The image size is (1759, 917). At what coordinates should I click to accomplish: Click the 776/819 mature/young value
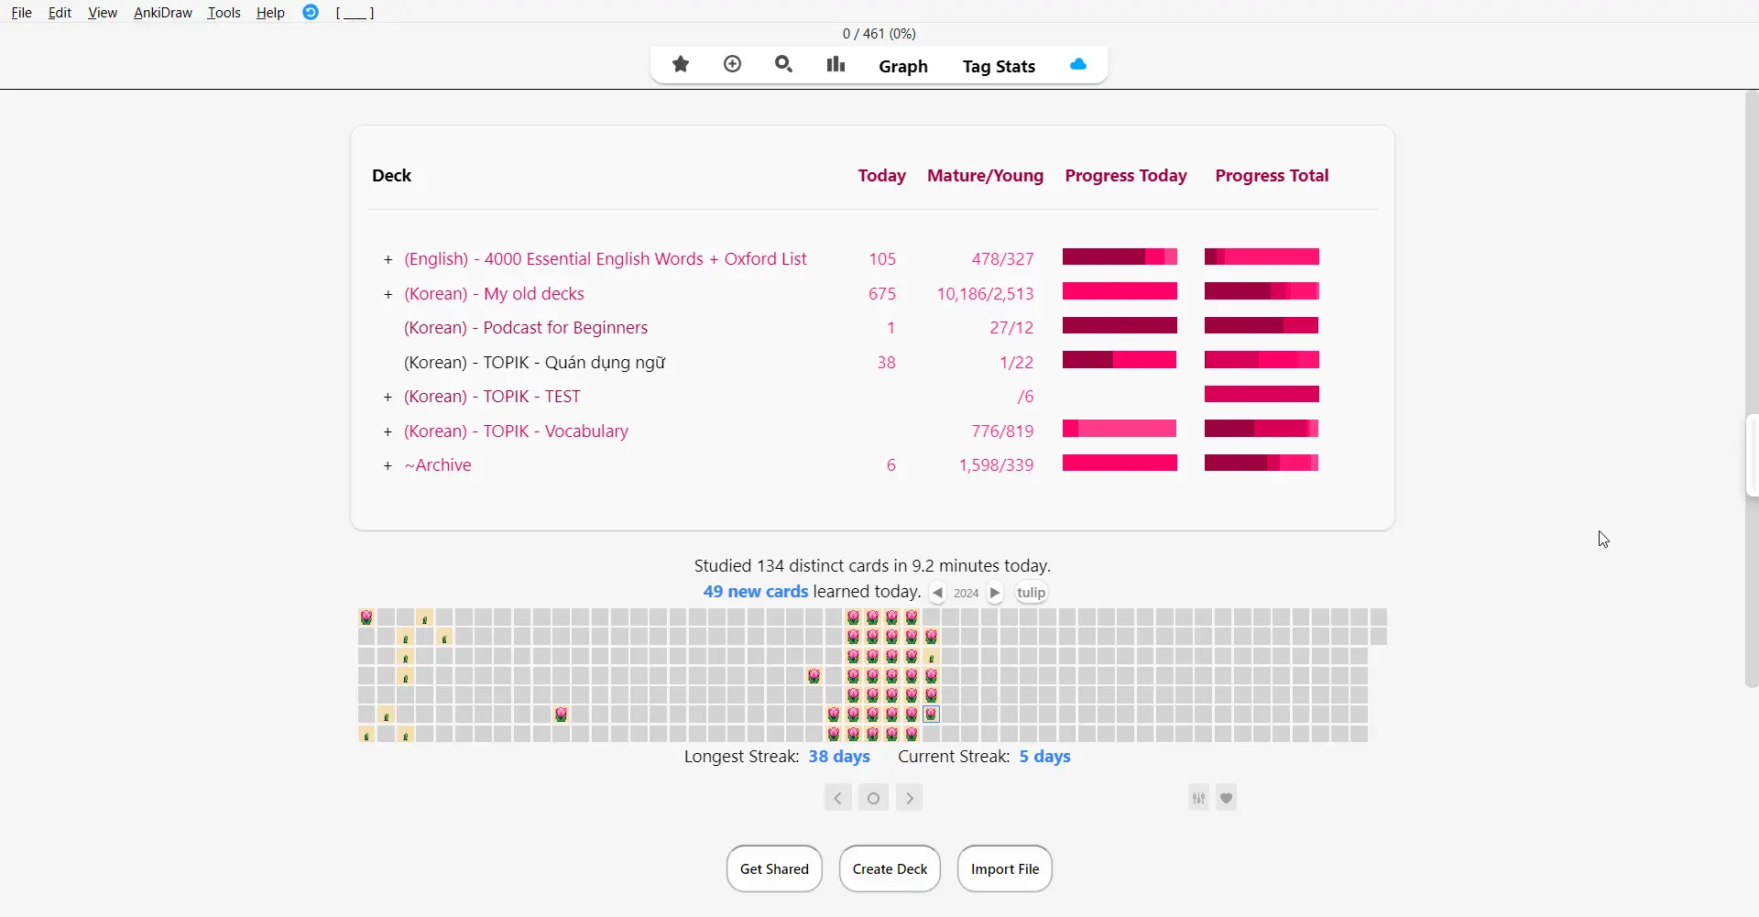tap(1002, 431)
